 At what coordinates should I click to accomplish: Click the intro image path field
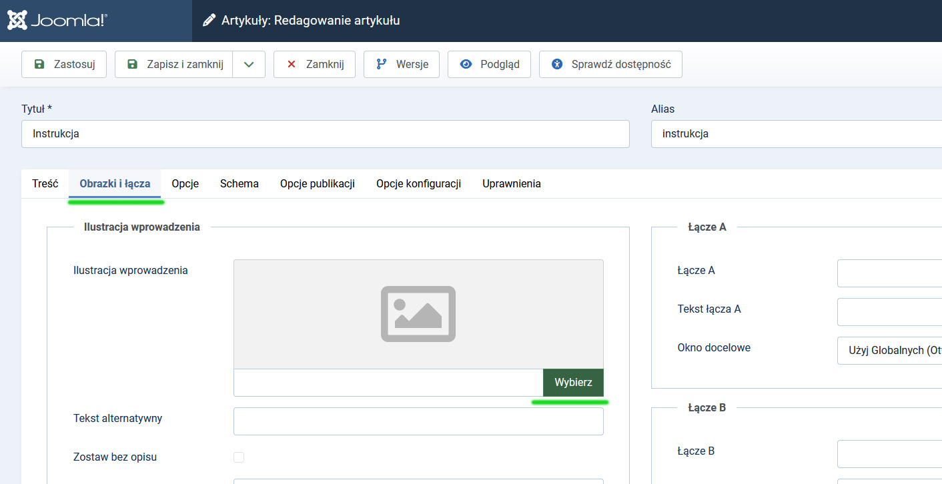[388, 383]
